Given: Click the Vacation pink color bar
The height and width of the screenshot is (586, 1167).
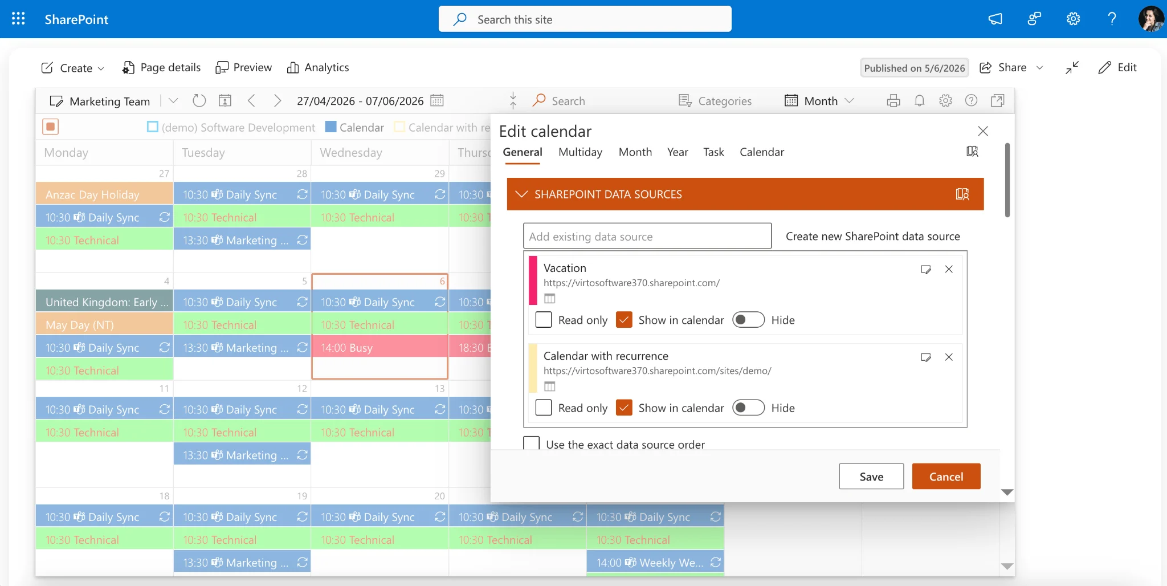Looking at the screenshot, I should (533, 280).
